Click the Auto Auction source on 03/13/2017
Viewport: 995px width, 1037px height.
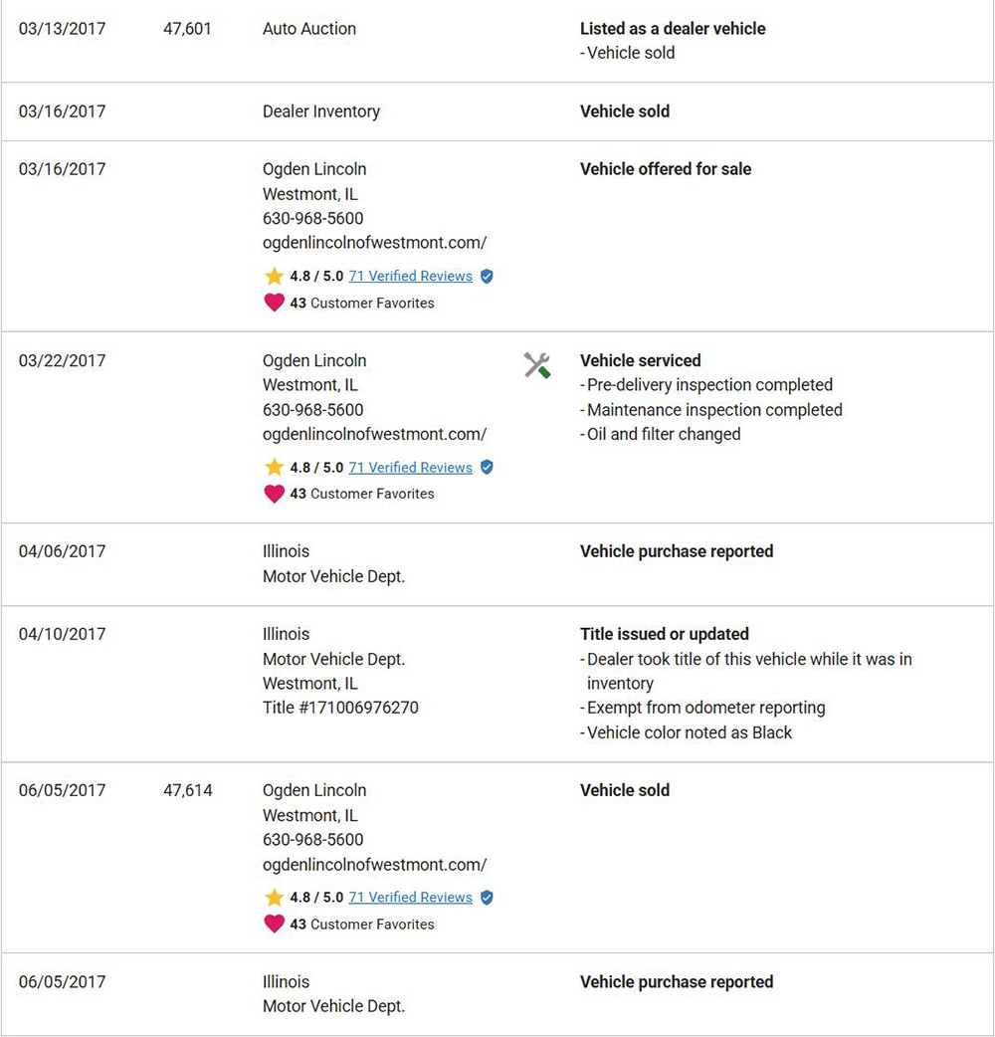(x=309, y=29)
